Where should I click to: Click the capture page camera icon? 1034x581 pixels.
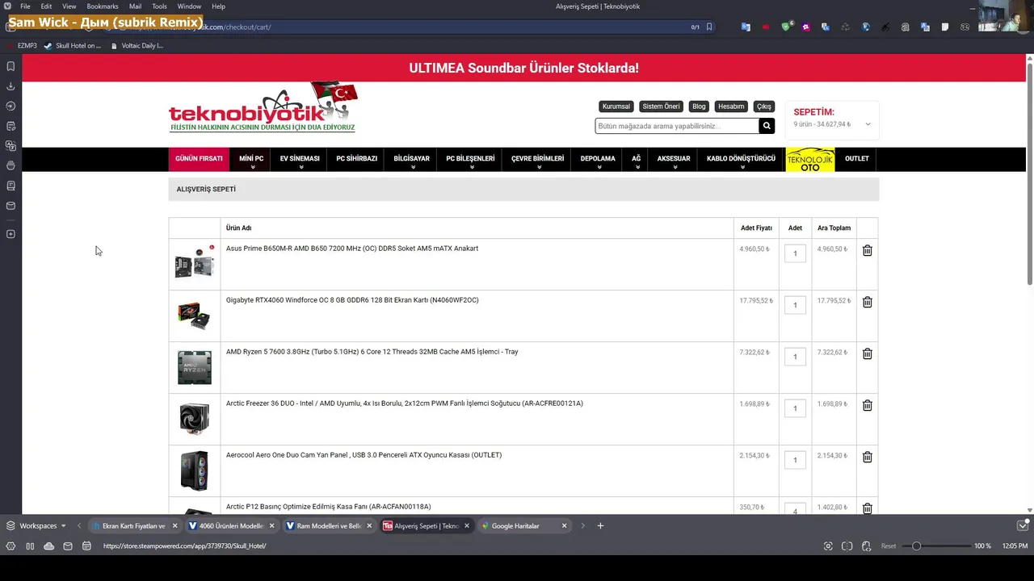828,546
